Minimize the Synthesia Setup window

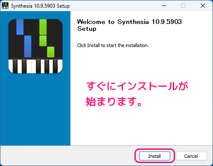(164, 6)
